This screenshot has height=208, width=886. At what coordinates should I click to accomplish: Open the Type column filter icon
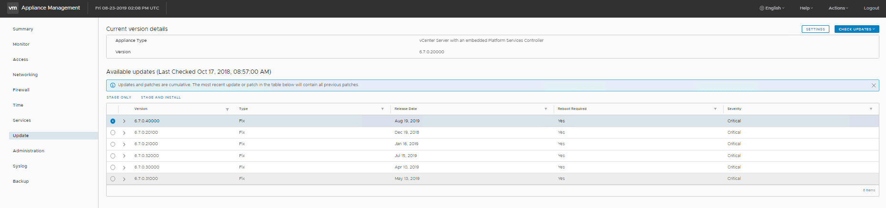click(x=382, y=109)
